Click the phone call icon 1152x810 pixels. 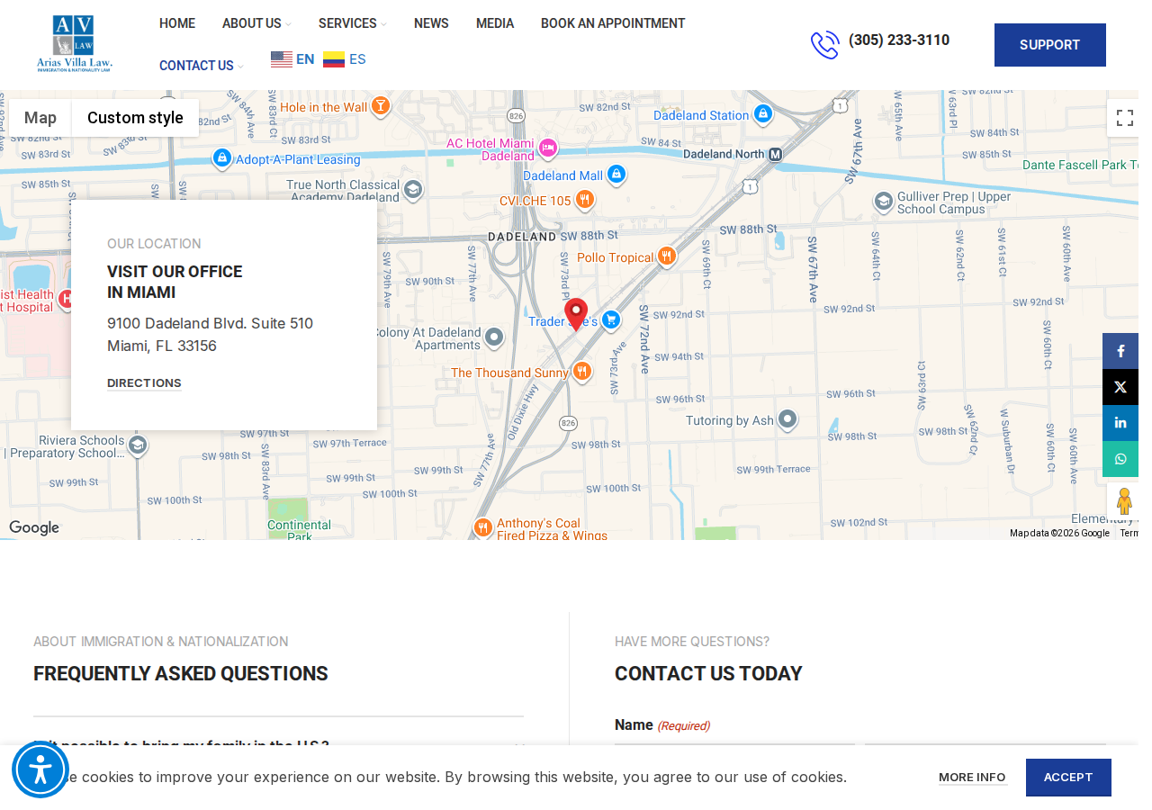(824, 45)
